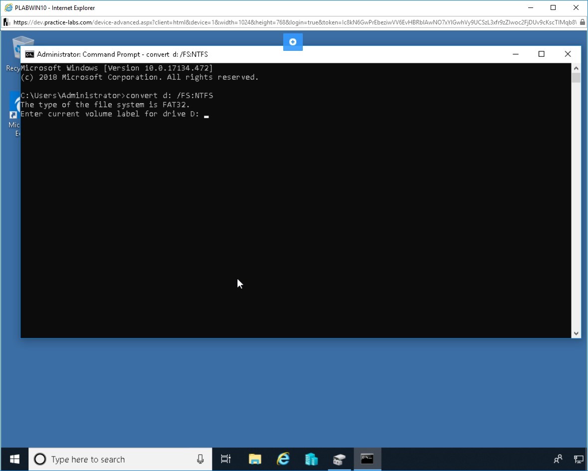Click the padlock icon in address bar
The image size is (588, 471).
click(583, 22)
